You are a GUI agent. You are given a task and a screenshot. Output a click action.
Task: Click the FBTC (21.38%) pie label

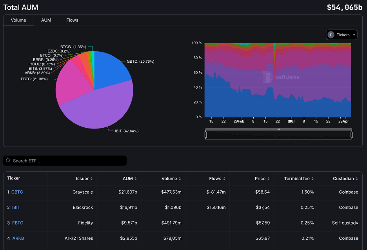34,79
